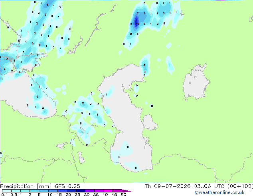Click the '30' legend scale label

(x=87, y=194)
